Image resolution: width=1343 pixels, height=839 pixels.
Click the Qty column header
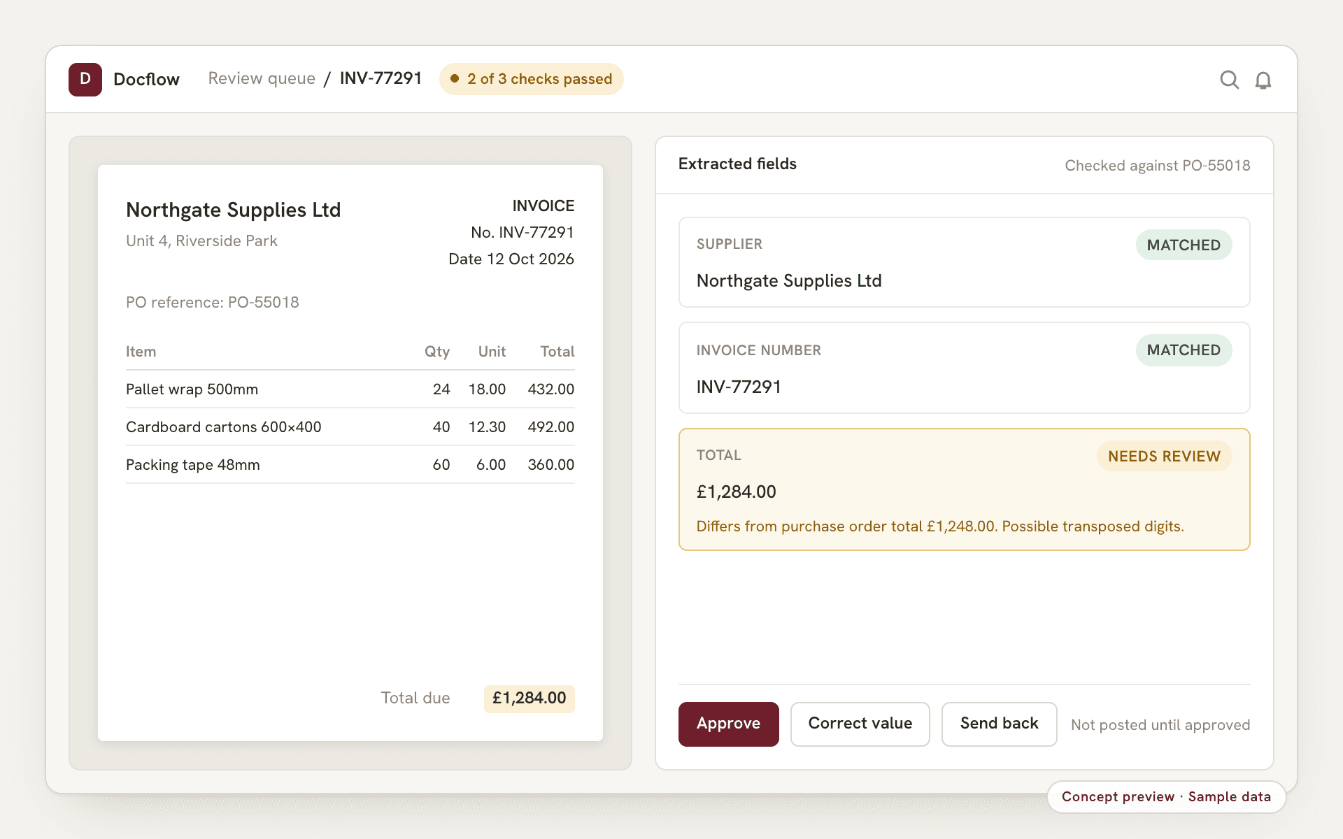[436, 352]
